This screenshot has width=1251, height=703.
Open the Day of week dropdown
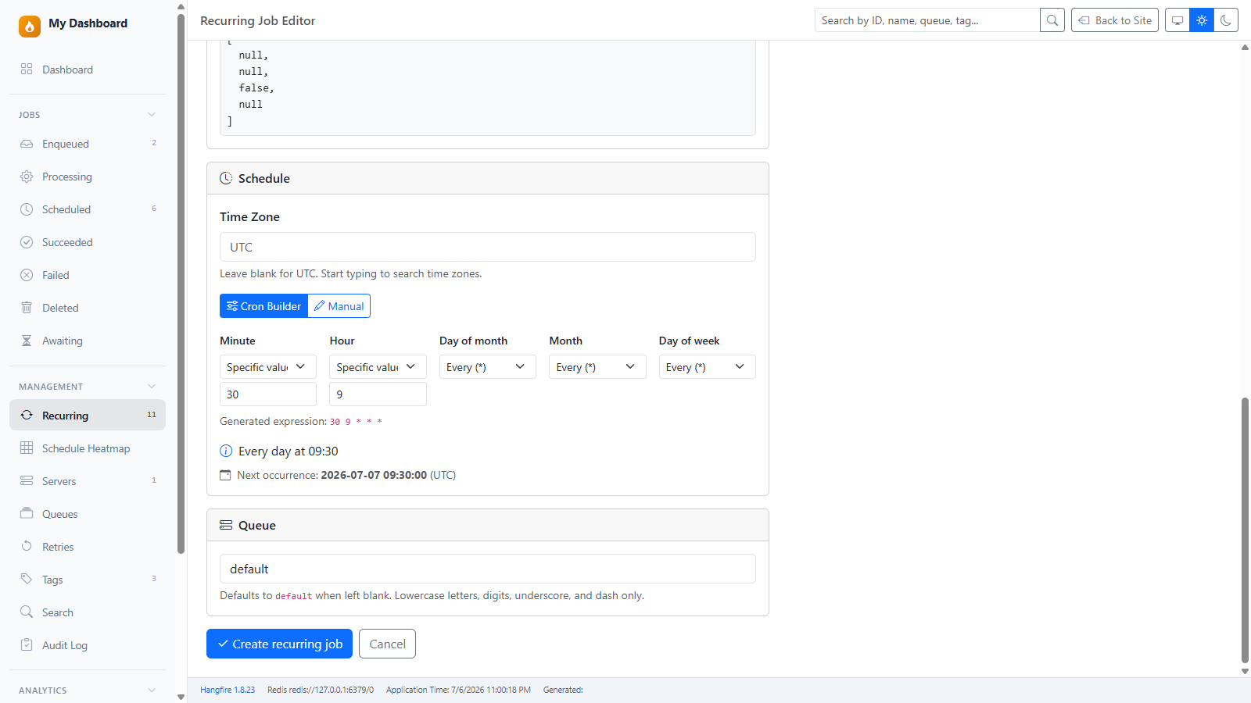click(x=707, y=367)
